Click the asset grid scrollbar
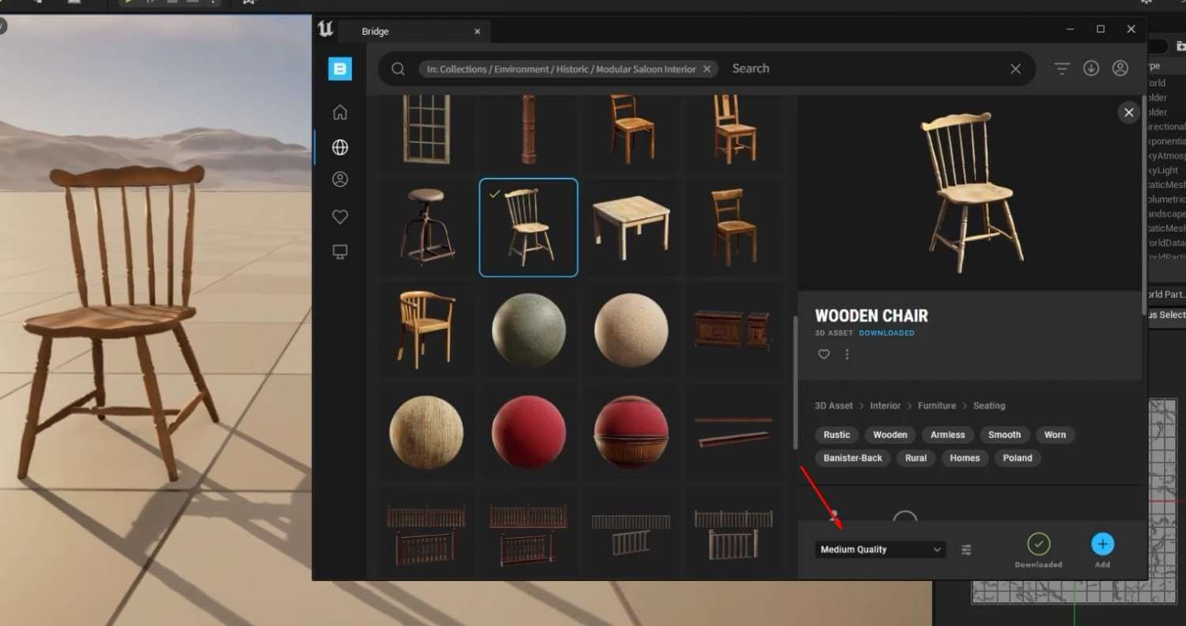Screen dimensions: 1186x626 [x=795, y=383]
